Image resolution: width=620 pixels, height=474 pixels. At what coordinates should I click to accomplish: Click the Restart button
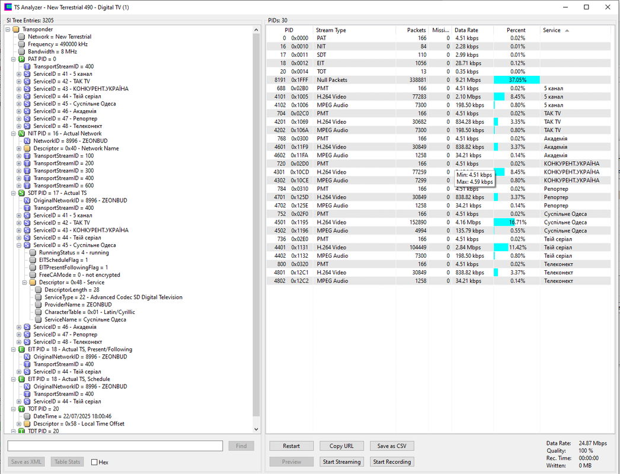pyautogui.click(x=292, y=446)
